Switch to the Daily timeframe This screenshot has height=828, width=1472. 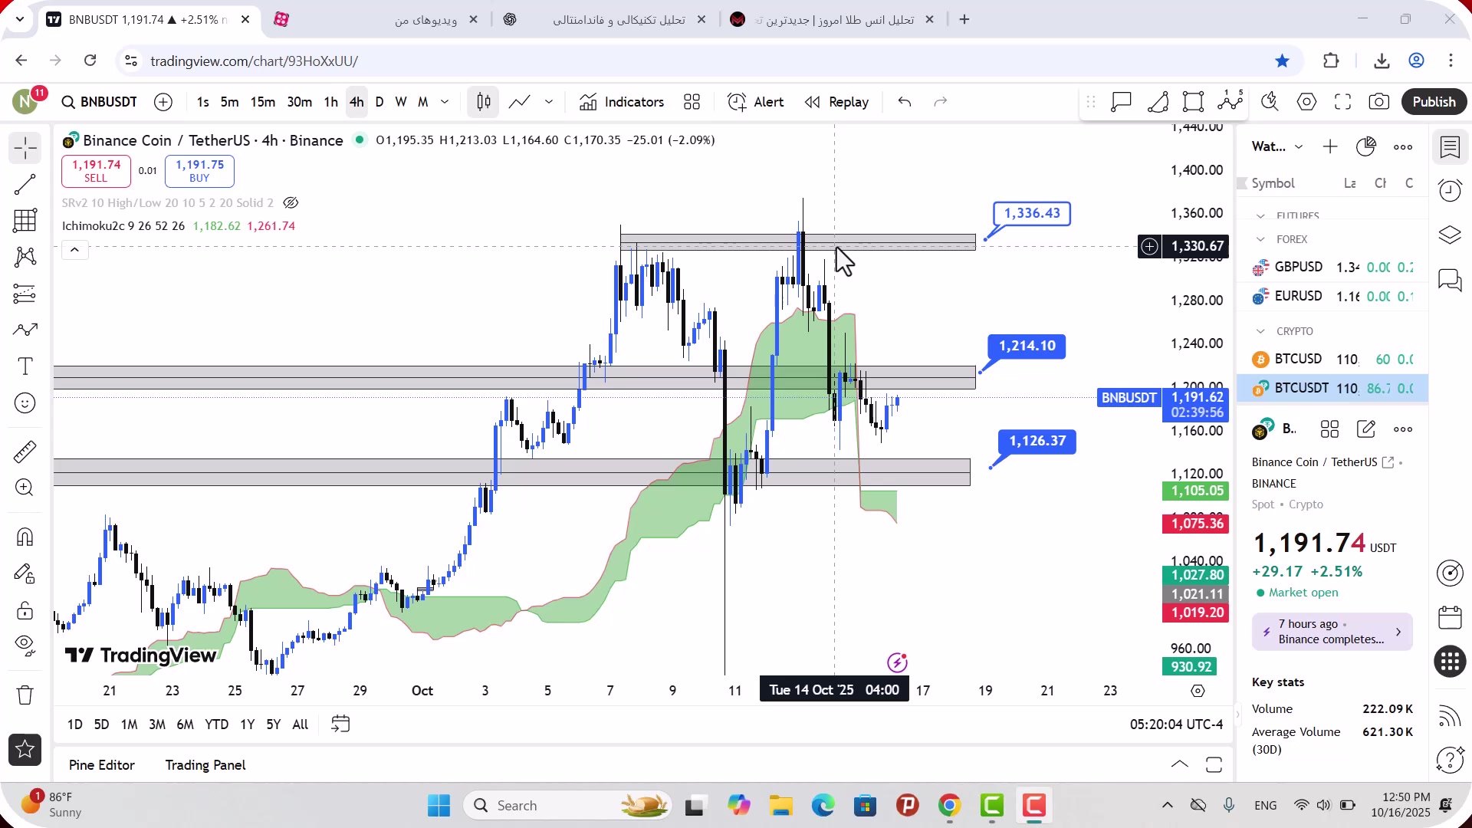(x=379, y=102)
